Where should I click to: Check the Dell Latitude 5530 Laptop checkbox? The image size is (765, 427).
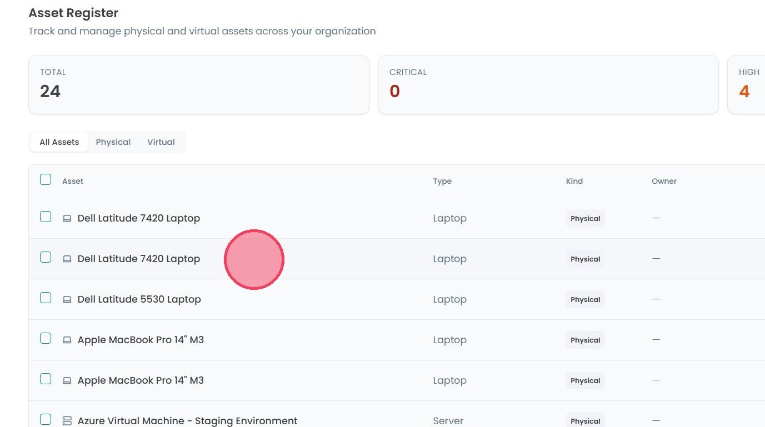pos(46,298)
